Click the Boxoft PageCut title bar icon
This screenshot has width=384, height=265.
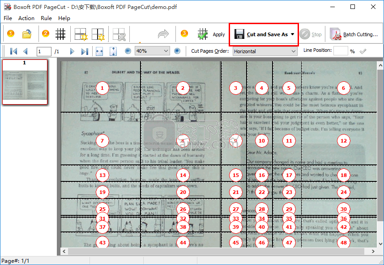[7, 7]
